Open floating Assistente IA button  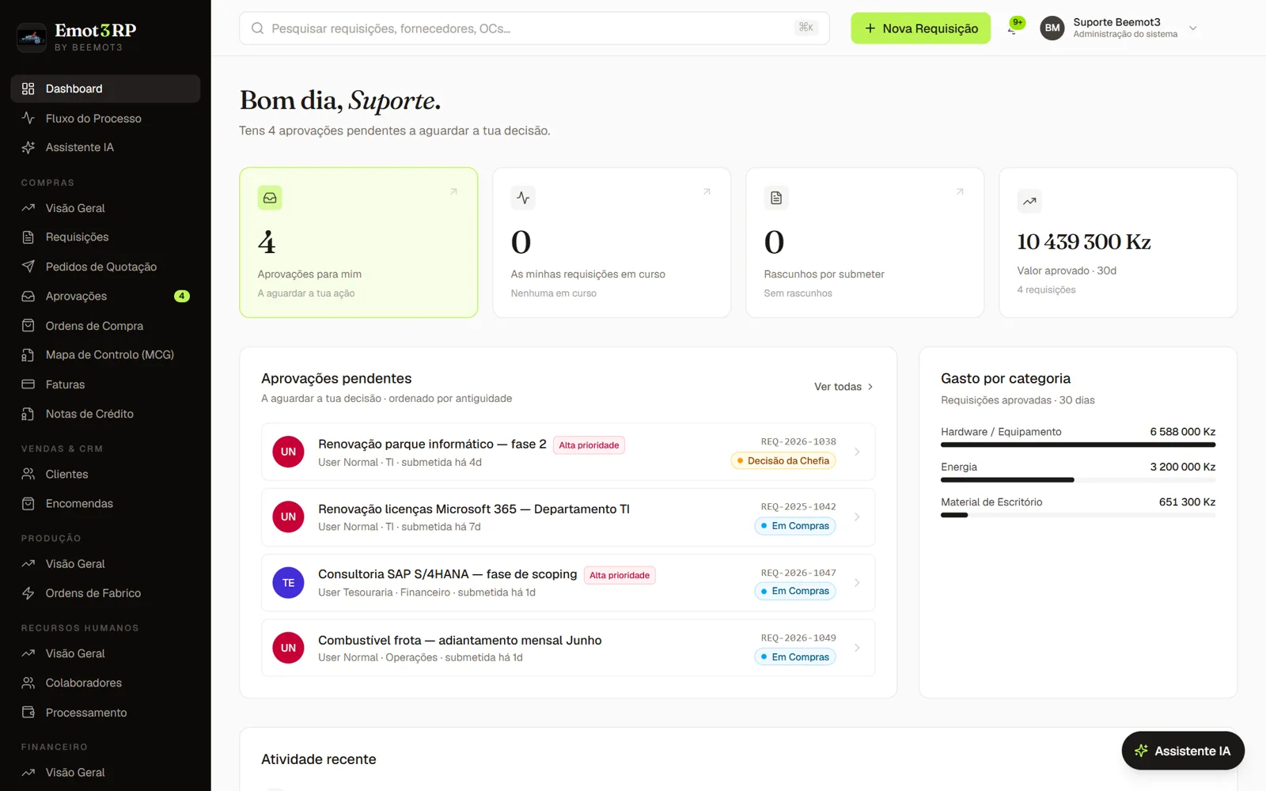[x=1183, y=751]
